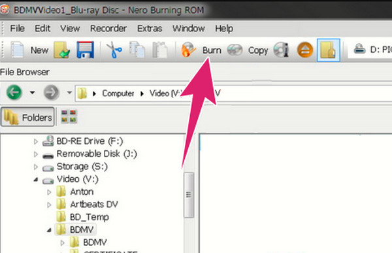
Task: Collapse the Video (V:) drive node
Action: 36,179
